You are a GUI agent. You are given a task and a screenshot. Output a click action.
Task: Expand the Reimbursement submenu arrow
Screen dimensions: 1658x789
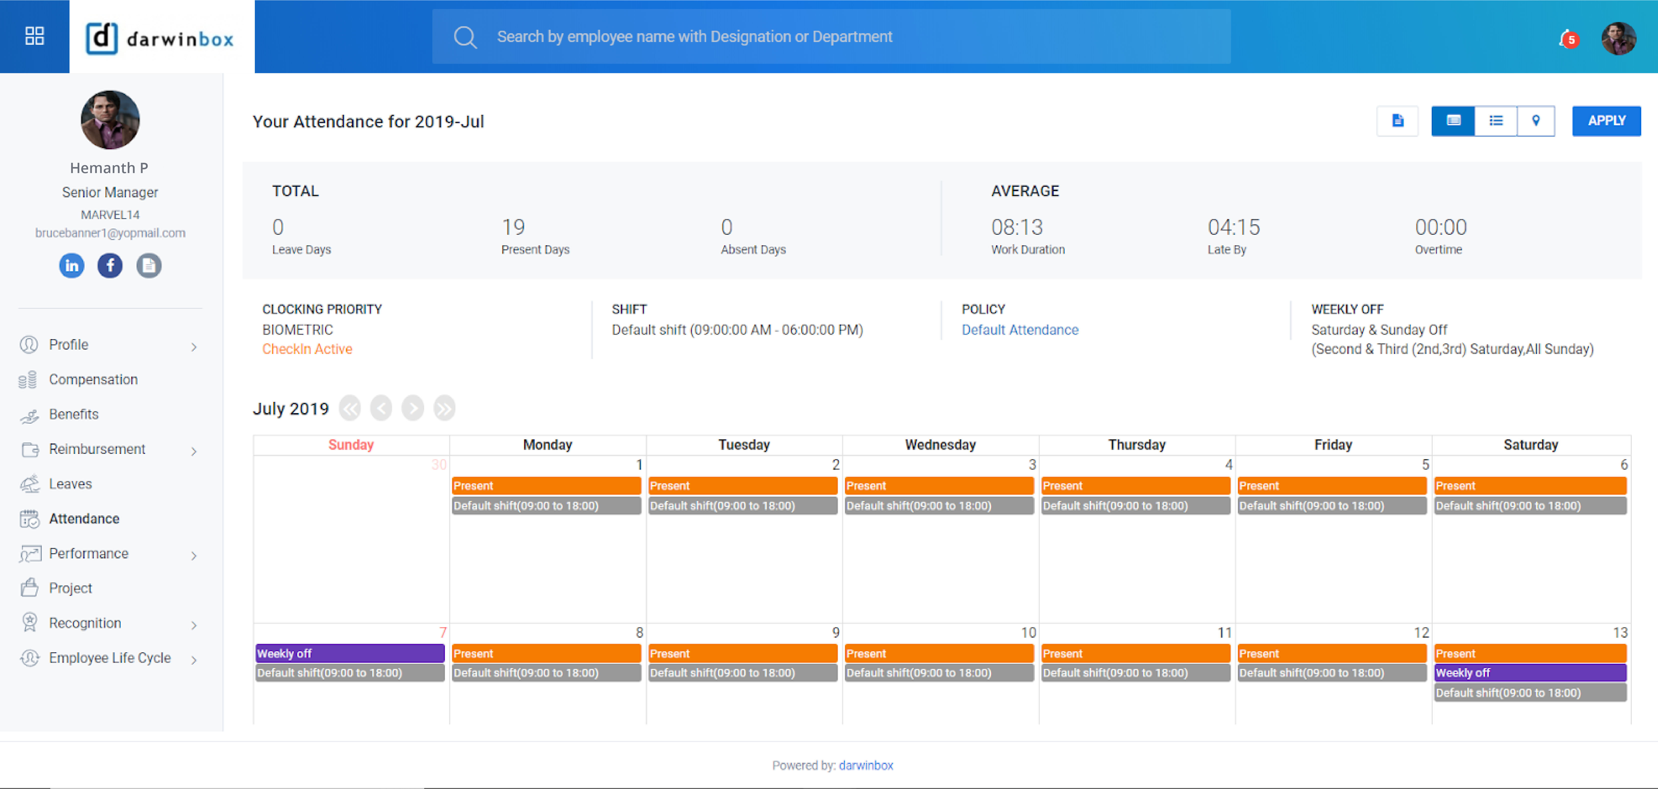[x=194, y=451]
